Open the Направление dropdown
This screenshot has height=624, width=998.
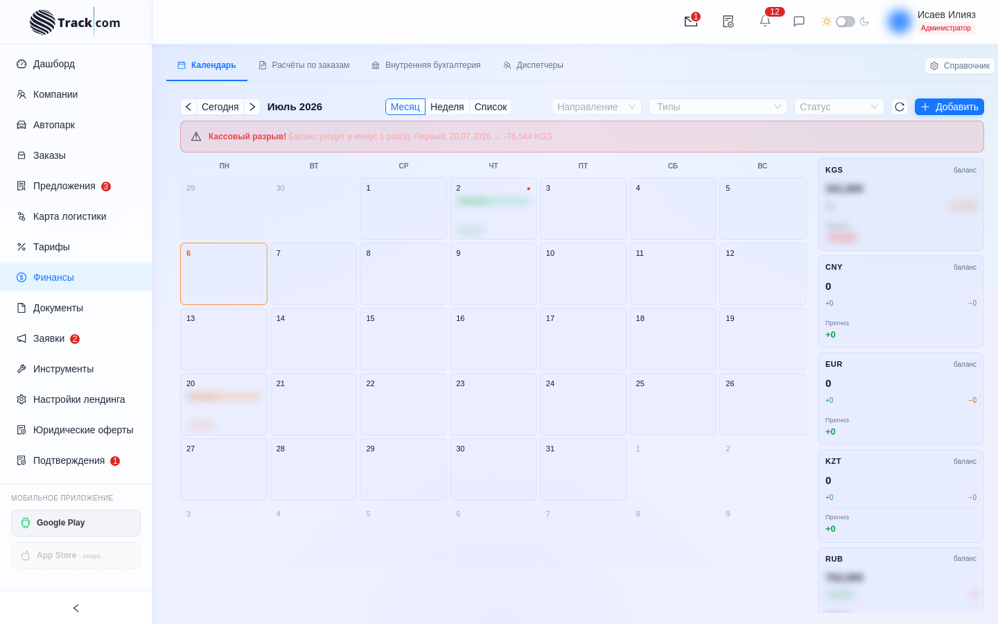click(x=597, y=107)
